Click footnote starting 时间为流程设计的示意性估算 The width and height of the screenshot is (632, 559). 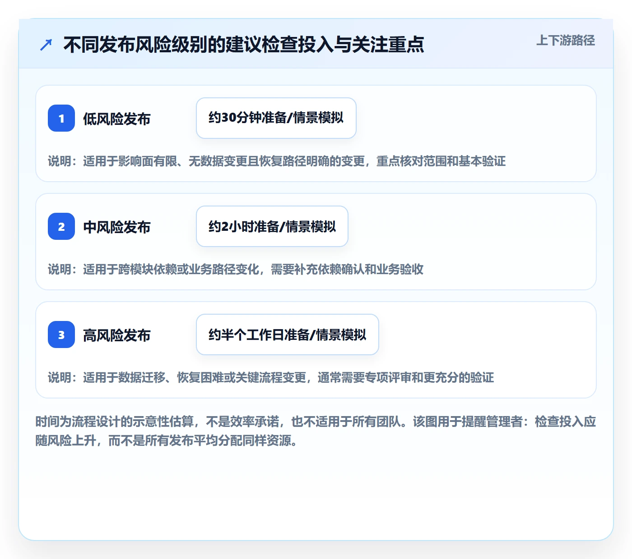[x=316, y=431]
